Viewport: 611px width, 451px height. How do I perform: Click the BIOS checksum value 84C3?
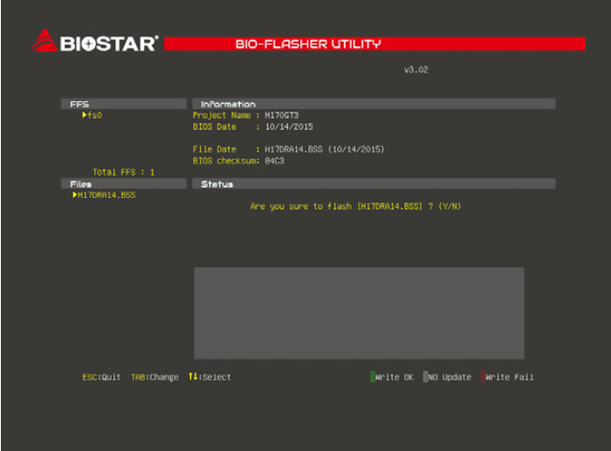click(275, 161)
